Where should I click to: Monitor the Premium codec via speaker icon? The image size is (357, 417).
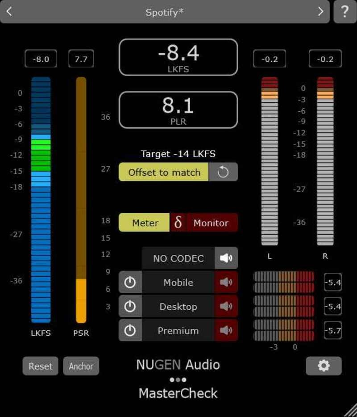click(x=226, y=331)
